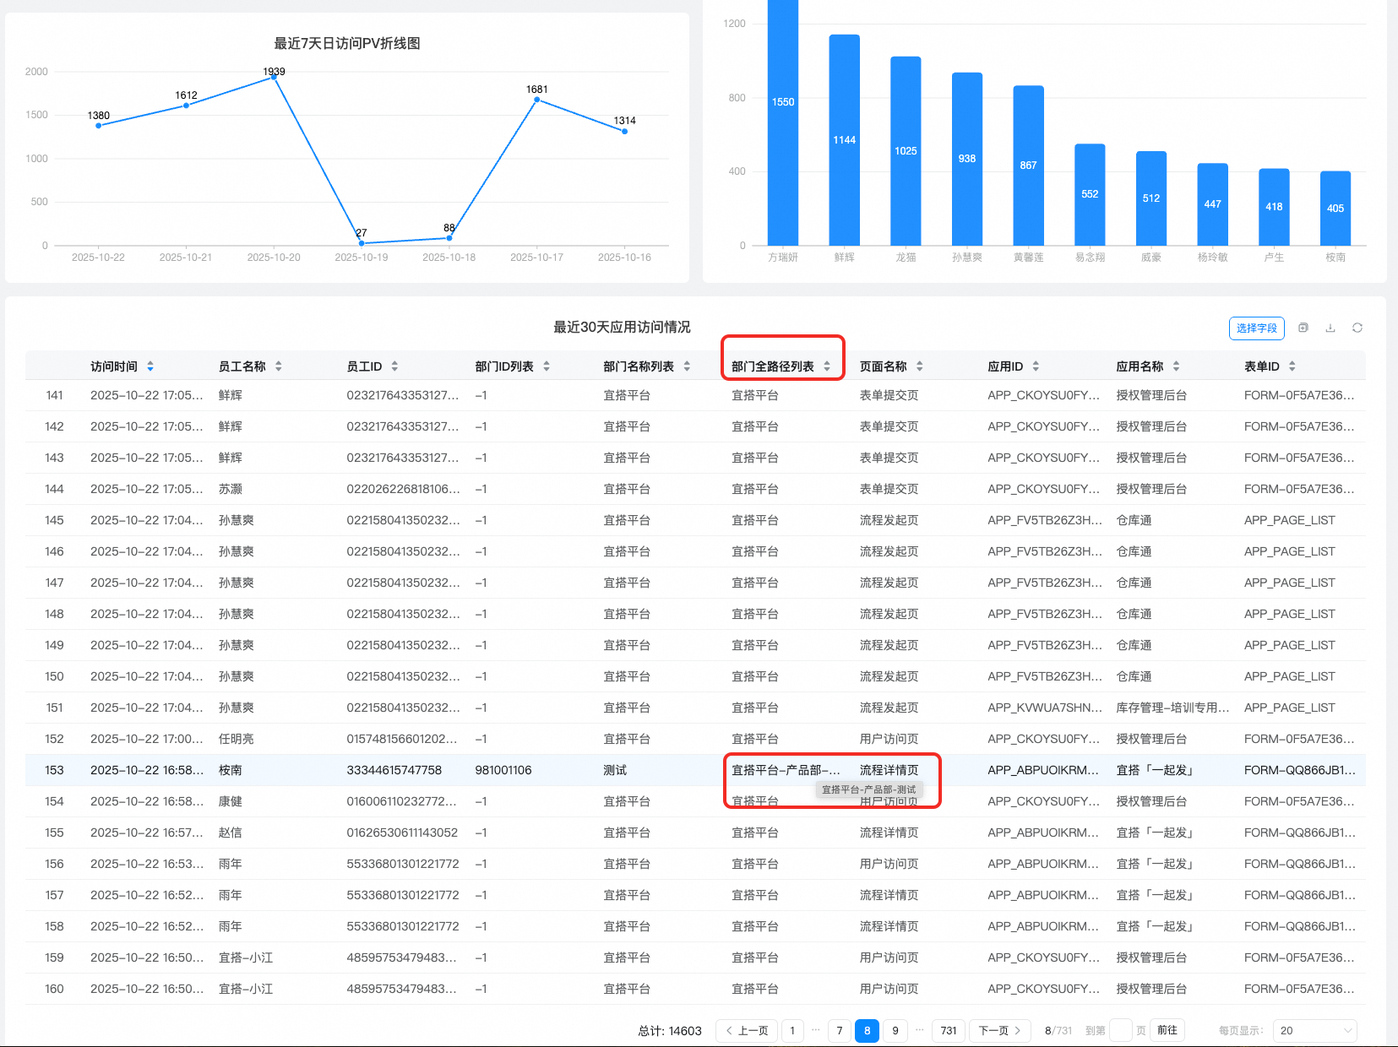The height and width of the screenshot is (1047, 1398).
Task: Sort by 应用名称 column arrows
Action: 1176,366
